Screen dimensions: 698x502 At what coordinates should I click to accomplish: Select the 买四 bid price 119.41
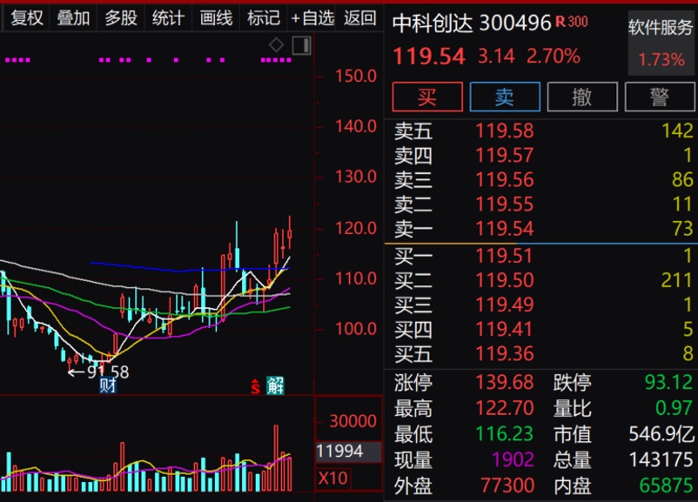tap(504, 330)
